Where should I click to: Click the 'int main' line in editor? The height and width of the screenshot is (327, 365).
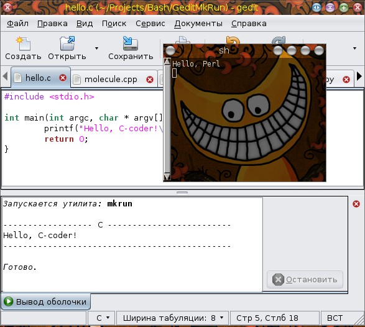[x=83, y=117]
